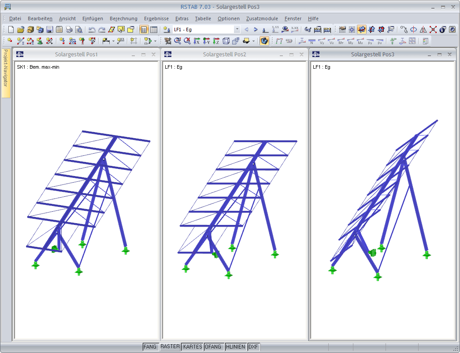Toggle solid rendering model button
This screenshot has width=460, height=353.
click(264, 41)
